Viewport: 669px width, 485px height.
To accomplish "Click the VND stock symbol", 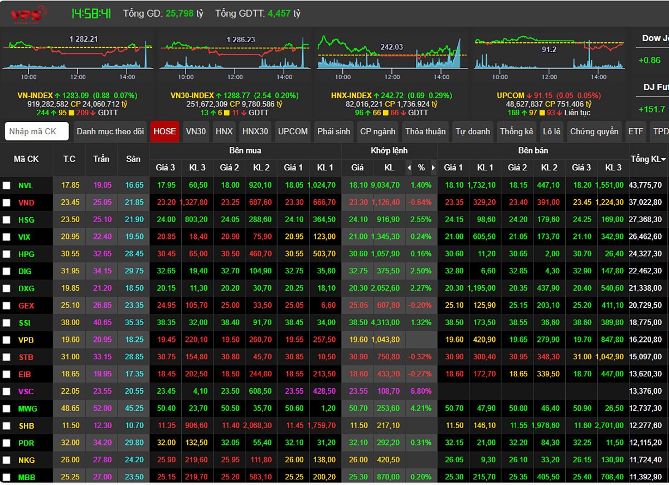I will pos(26,203).
